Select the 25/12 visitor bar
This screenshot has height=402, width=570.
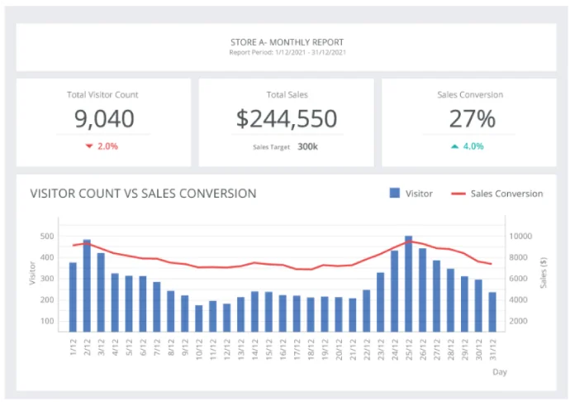point(409,284)
